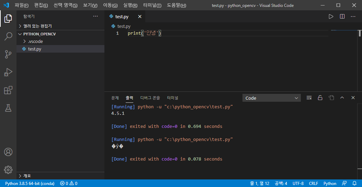Open the Source Control view
The height and width of the screenshot is (187, 362).
[8, 54]
